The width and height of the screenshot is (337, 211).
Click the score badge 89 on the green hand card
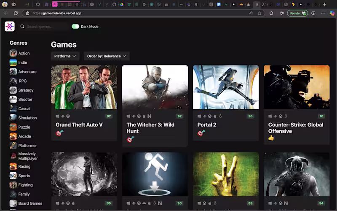coord(250,203)
